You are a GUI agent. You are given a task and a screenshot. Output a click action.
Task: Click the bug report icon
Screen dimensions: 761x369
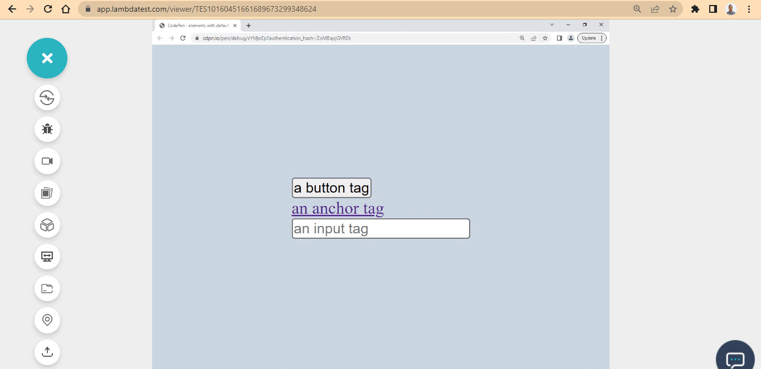[x=47, y=129]
